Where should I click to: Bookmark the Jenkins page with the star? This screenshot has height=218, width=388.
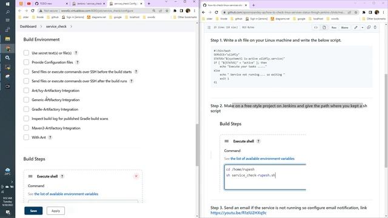167,11
